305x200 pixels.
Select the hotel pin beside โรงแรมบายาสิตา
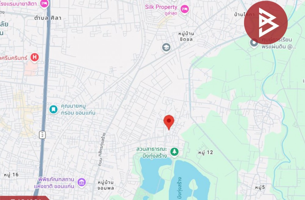[x=45, y=4]
